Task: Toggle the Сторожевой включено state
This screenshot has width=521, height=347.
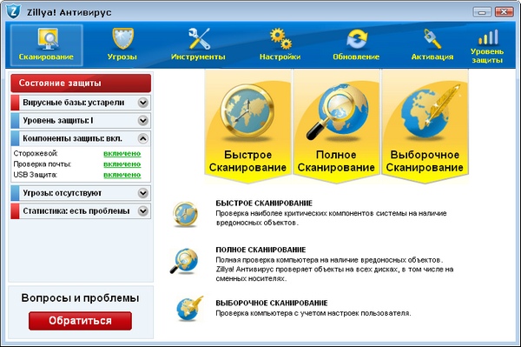Action: [122, 153]
